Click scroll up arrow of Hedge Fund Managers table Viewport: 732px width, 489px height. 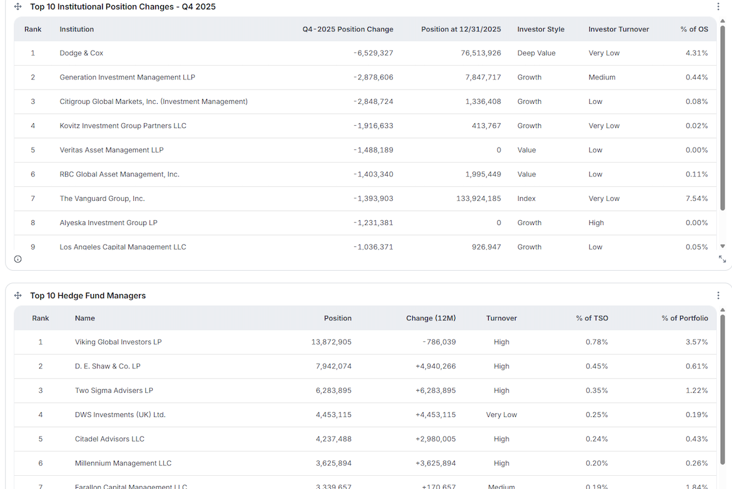[723, 310]
